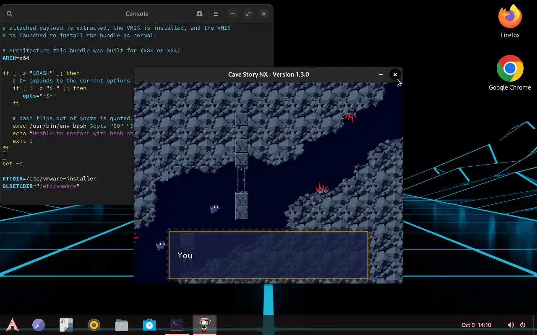Close the Console window
Viewport: 537px width, 335px height.
tap(264, 14)
